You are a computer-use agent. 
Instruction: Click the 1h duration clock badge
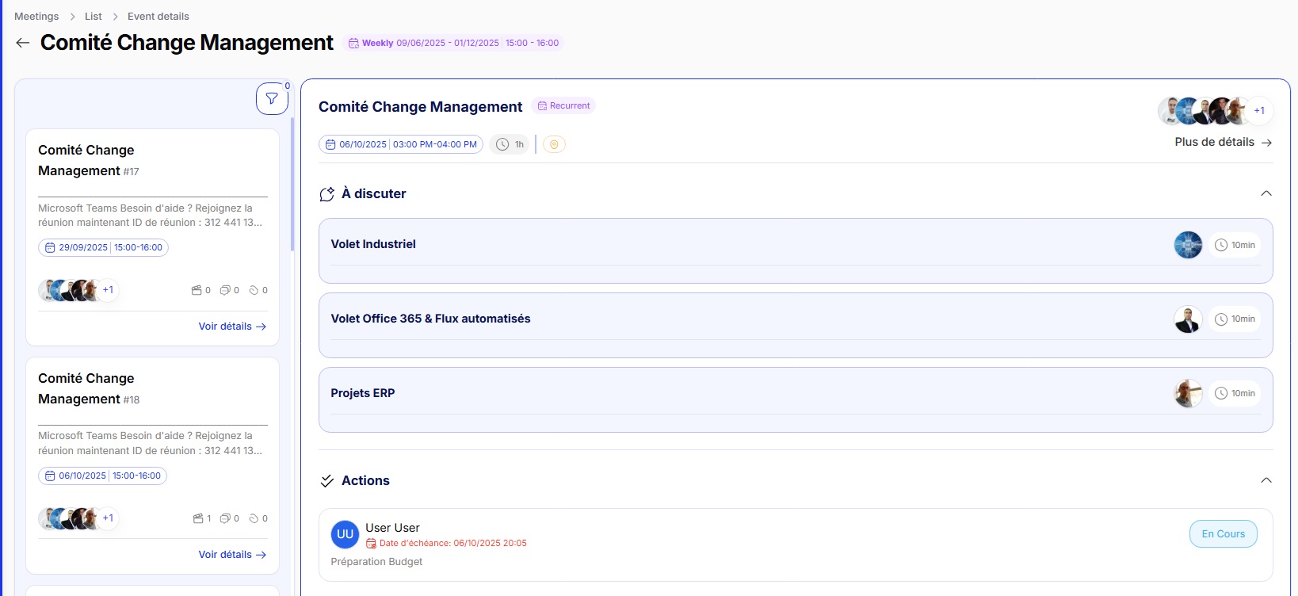pos(510,144)
